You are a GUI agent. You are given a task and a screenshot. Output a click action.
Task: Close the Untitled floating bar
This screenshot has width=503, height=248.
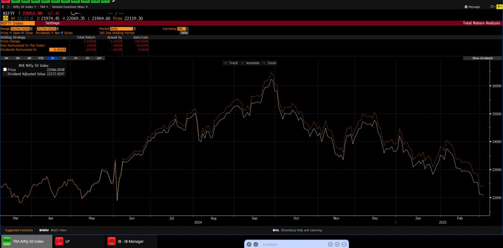(x=249, y=244)
